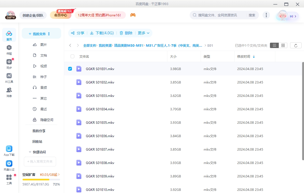Expand the 更多 dropdown menu
Viewport: 304px width, 193px height.
(x=144, y=33)
